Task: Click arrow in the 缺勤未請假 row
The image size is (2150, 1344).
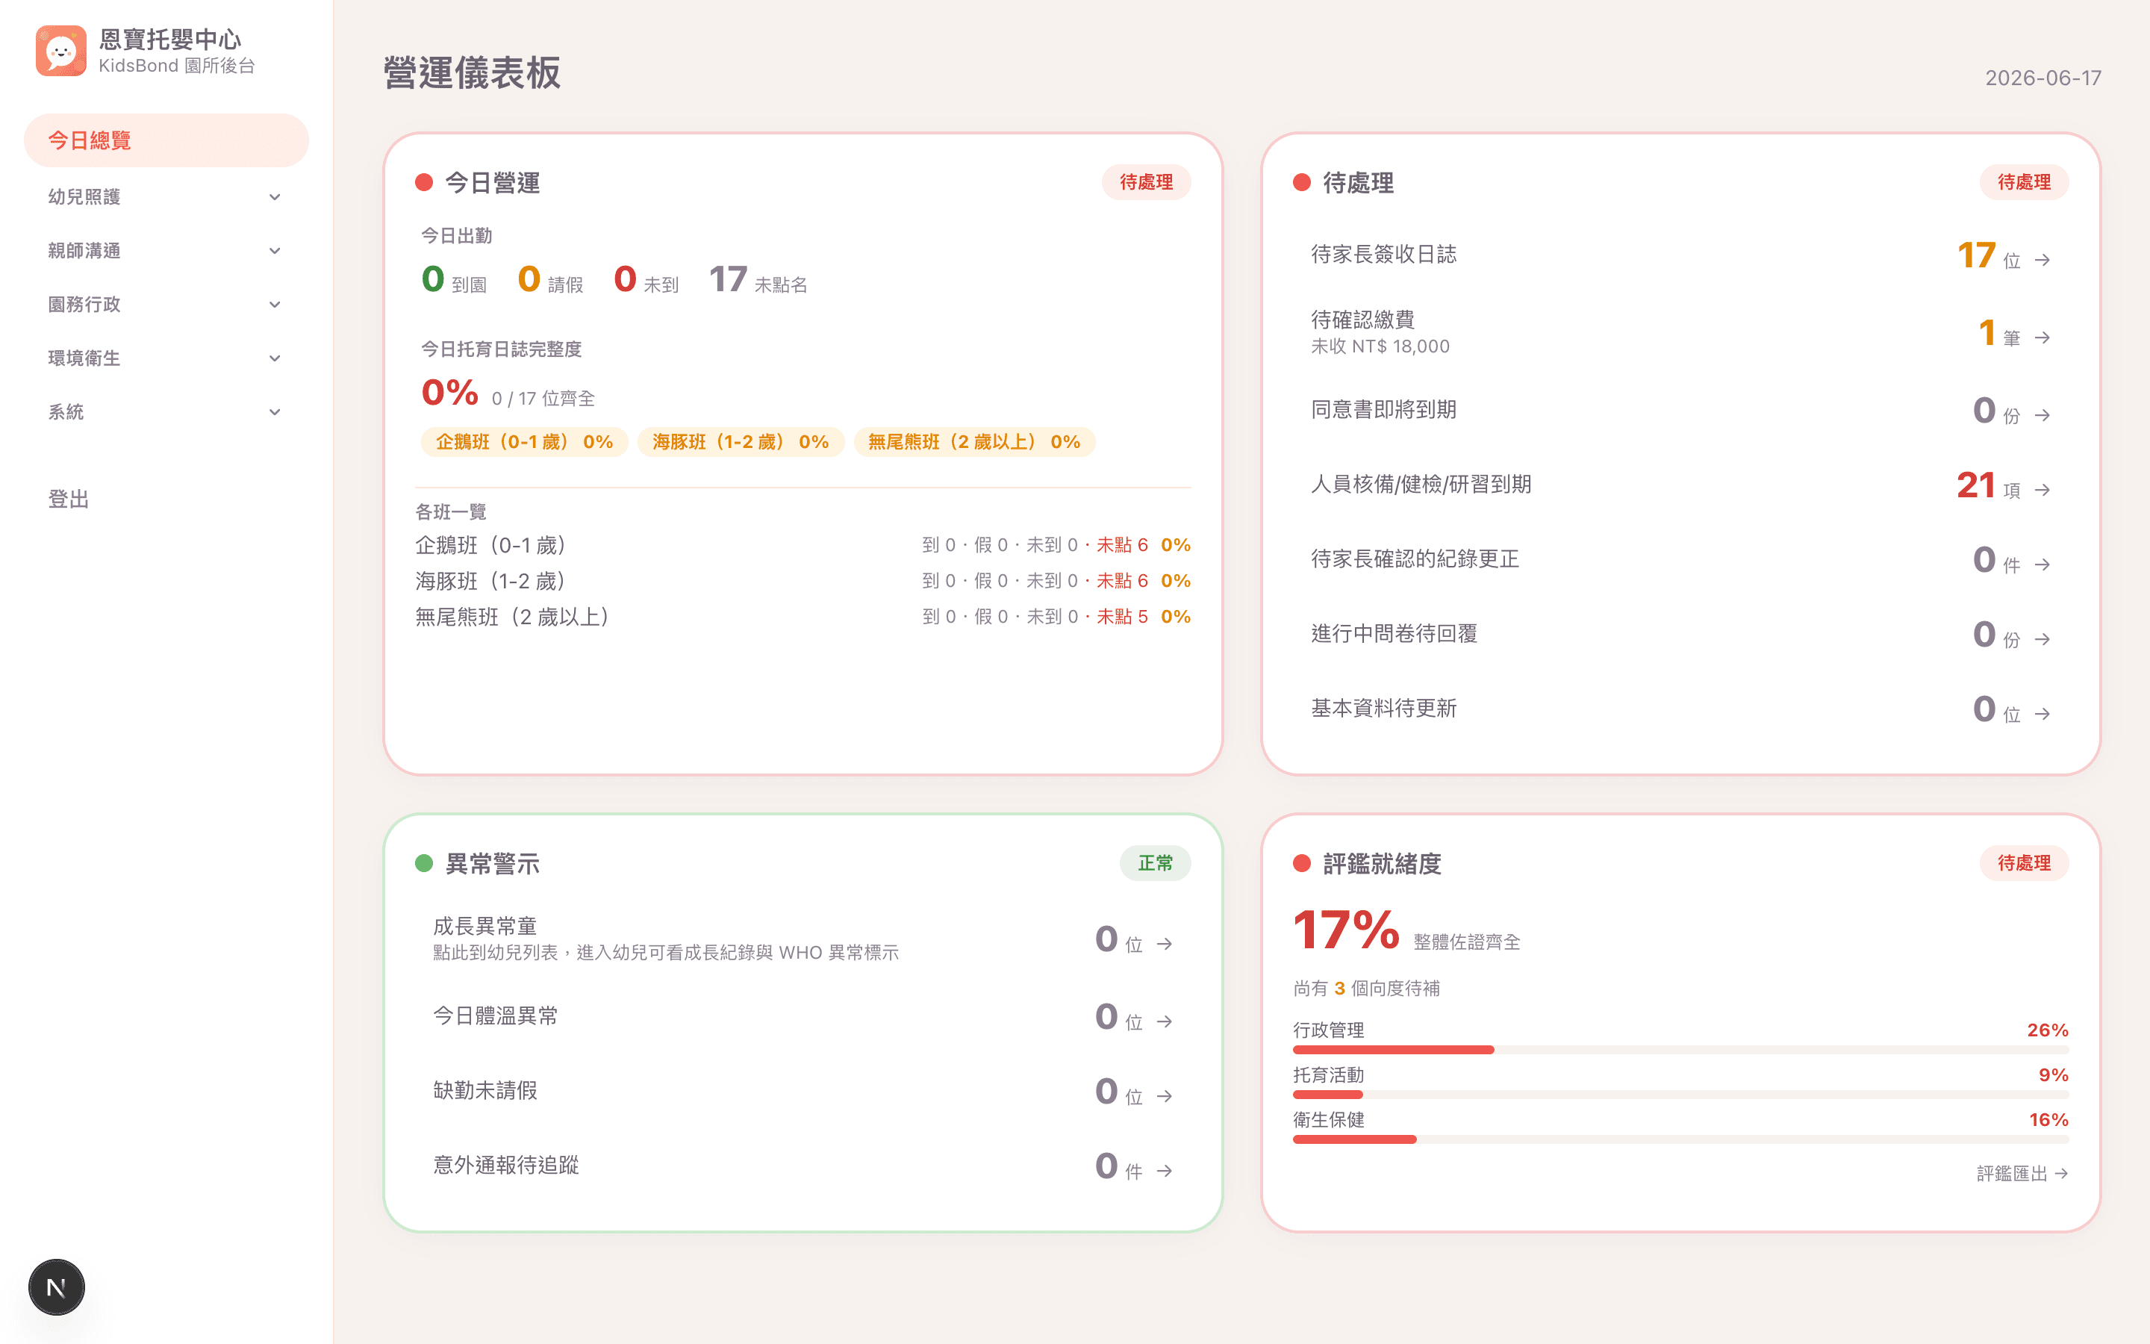Action: [x=1165, y=1096]
